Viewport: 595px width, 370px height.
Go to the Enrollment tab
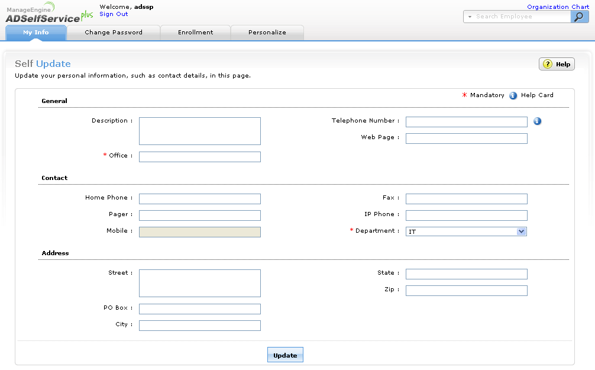click(x=195, y=33)
